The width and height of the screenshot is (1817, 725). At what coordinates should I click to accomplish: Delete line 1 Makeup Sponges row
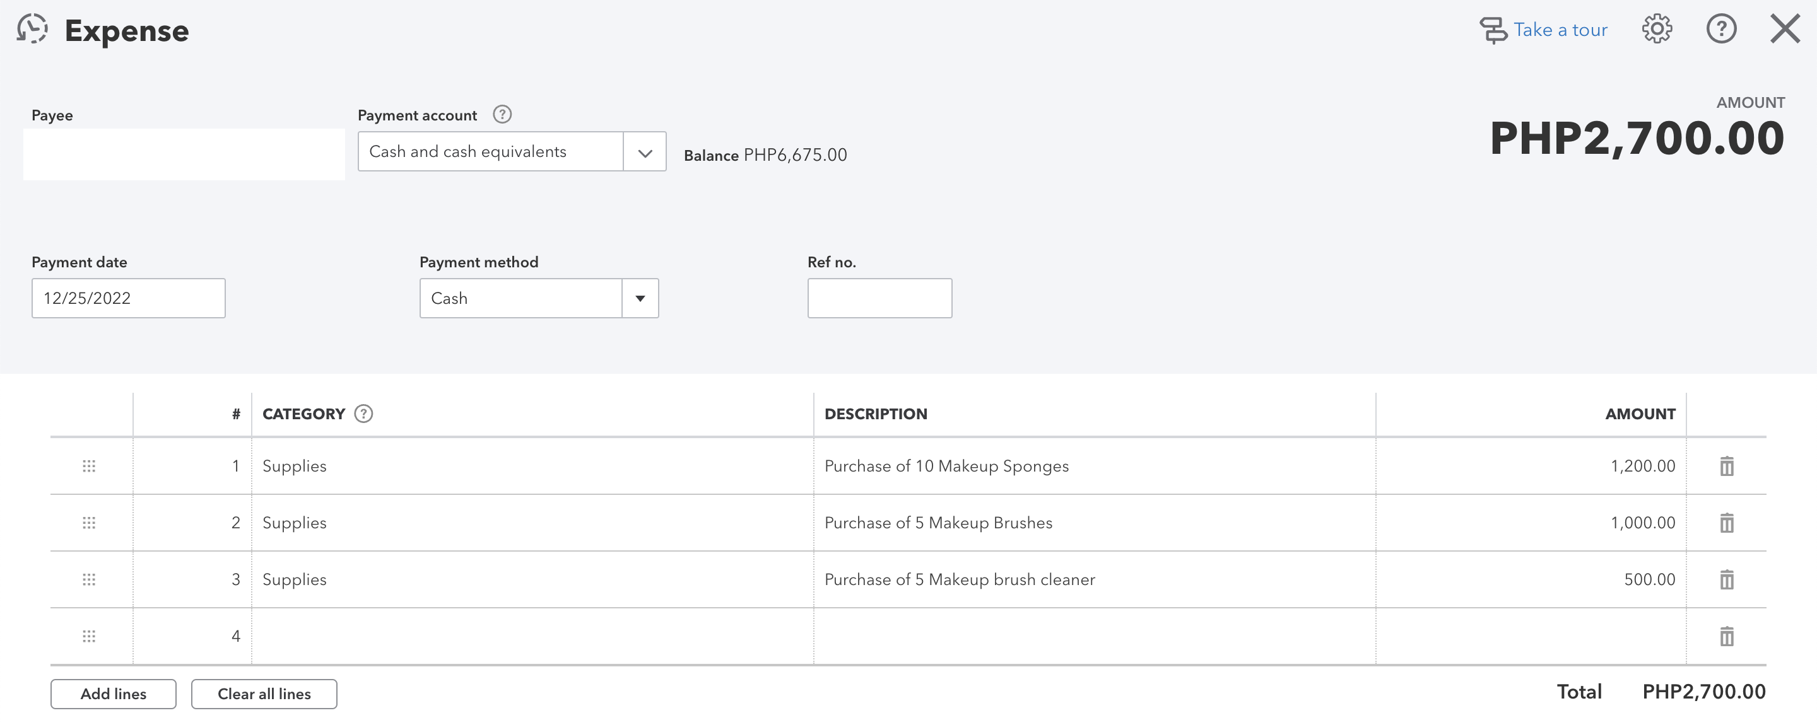click(x=1726, y=467)
